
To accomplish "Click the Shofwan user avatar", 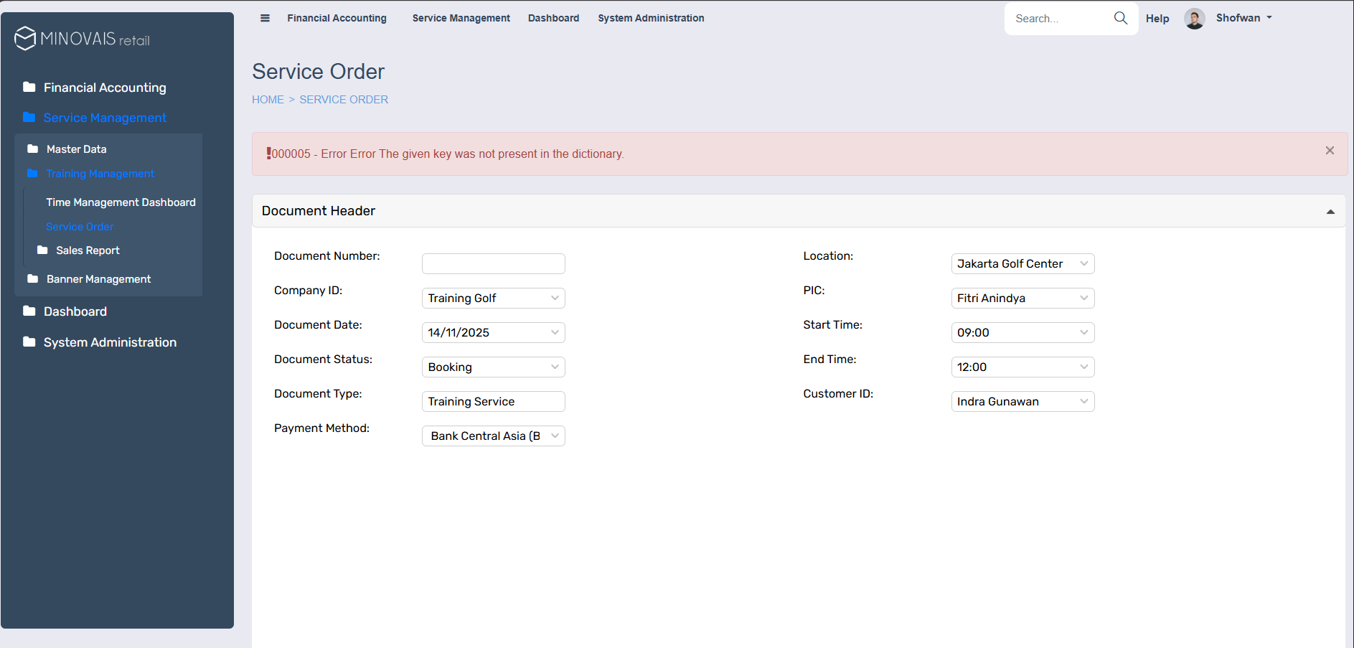I will coord(1194,19).
